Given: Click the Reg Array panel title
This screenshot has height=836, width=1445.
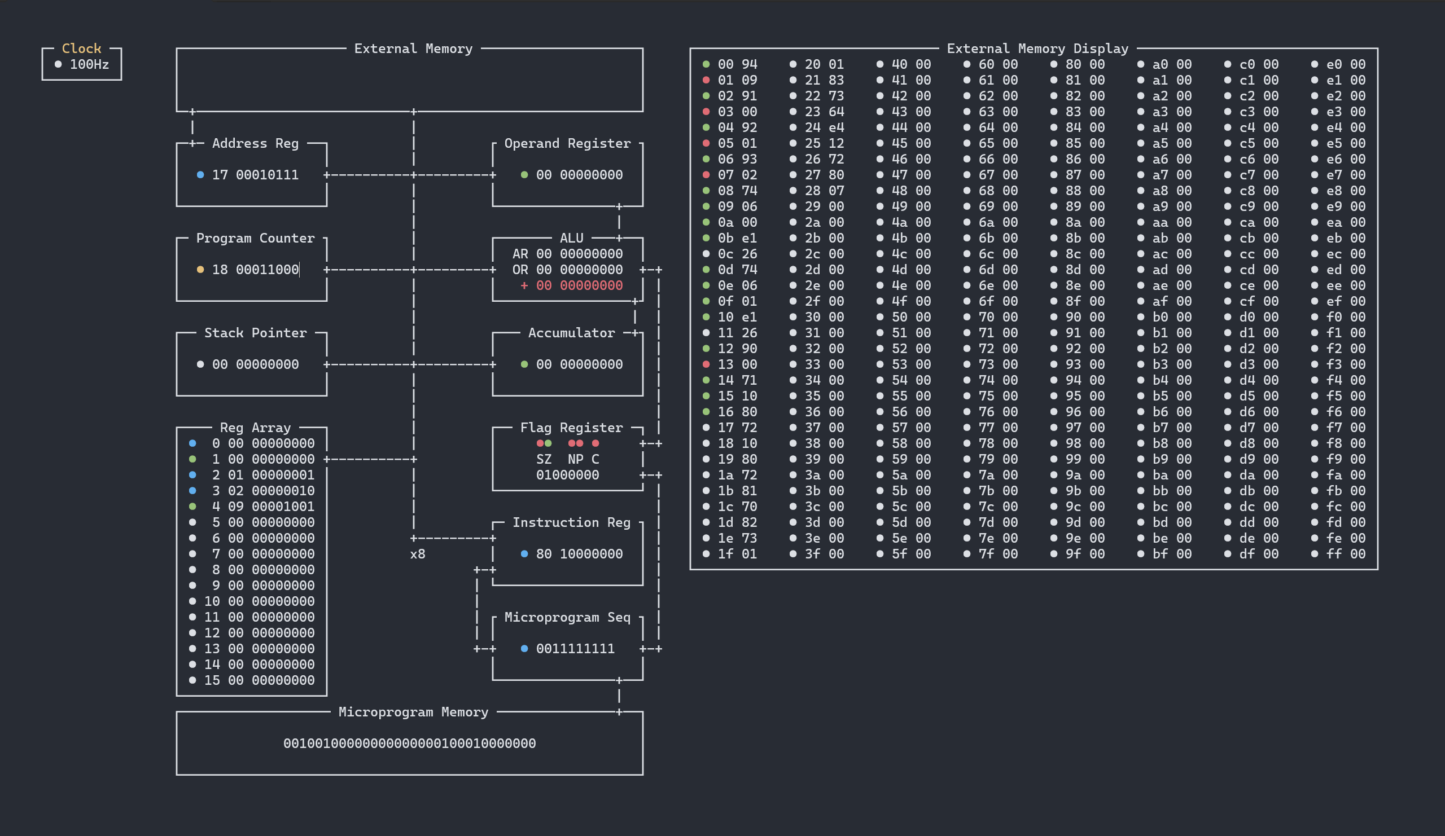Looking at the screenshot, I should tap(256, 428).
